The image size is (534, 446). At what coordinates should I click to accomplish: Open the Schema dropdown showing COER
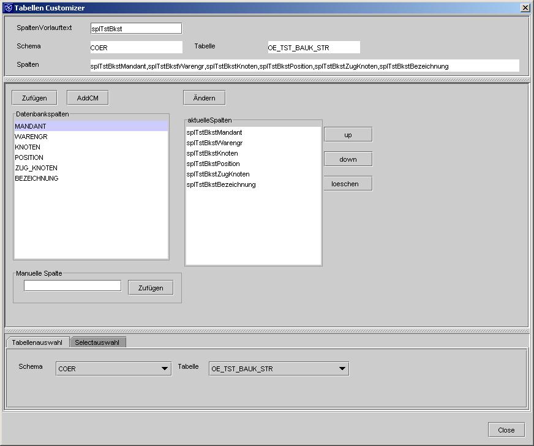pos(113,369)
